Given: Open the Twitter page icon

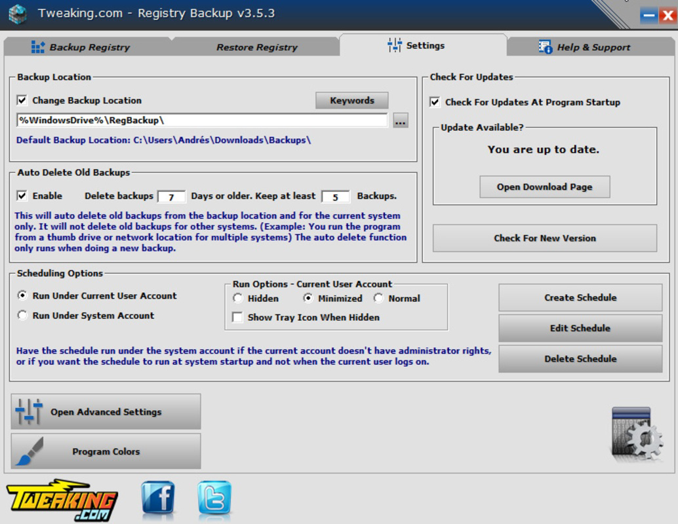Looking at the screenshot, I should pos(214,498).
